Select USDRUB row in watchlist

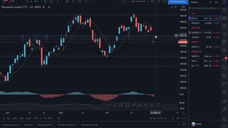(x=205, y=32)
